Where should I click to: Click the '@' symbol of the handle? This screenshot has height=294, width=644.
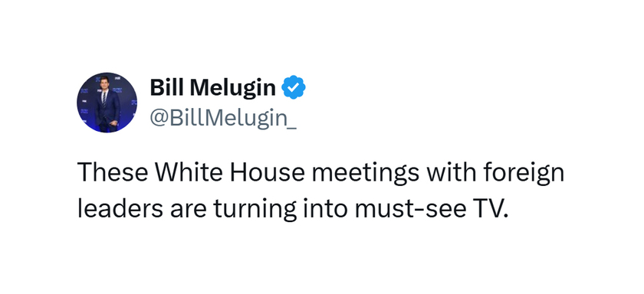pyautogui.click(x=159, y=119)
